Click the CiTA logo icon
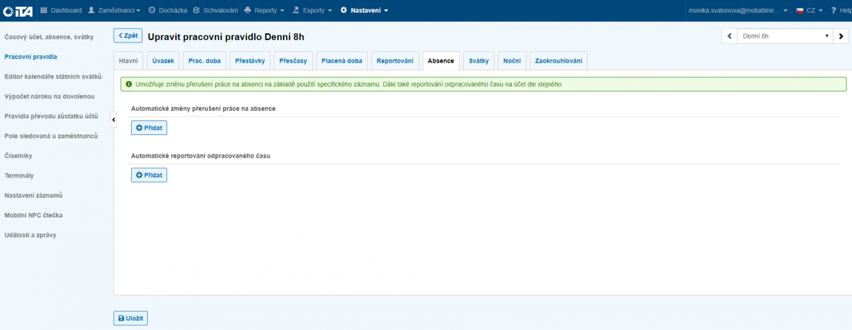852x330 pixels. click(18, 11)
